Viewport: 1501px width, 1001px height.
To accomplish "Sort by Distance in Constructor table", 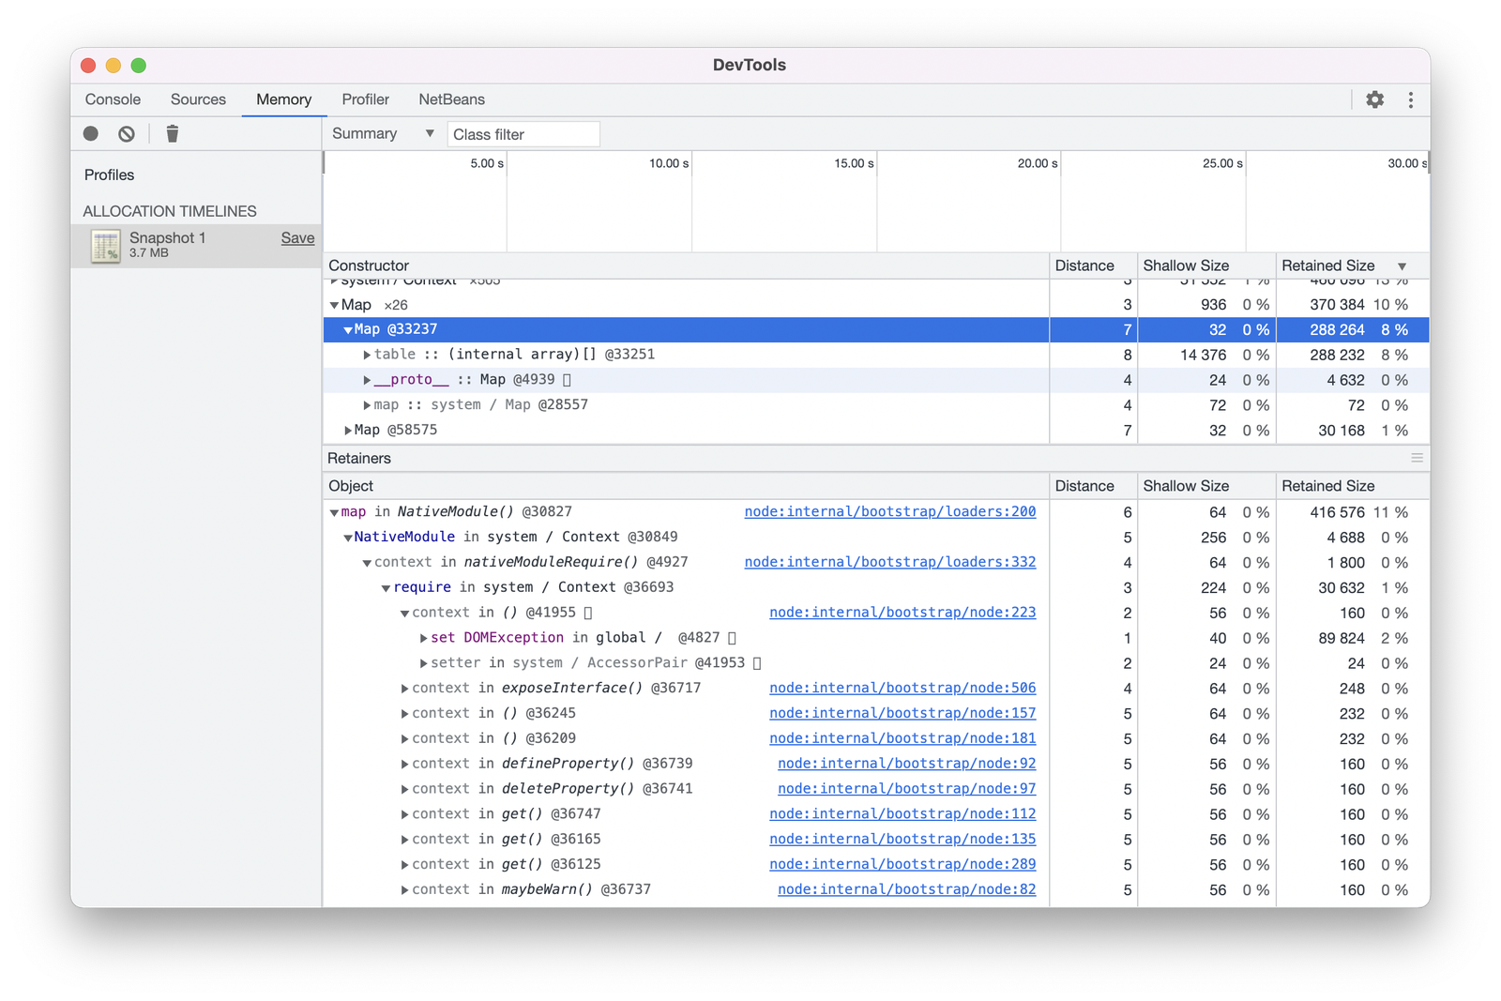I will tap(1093, 265).
